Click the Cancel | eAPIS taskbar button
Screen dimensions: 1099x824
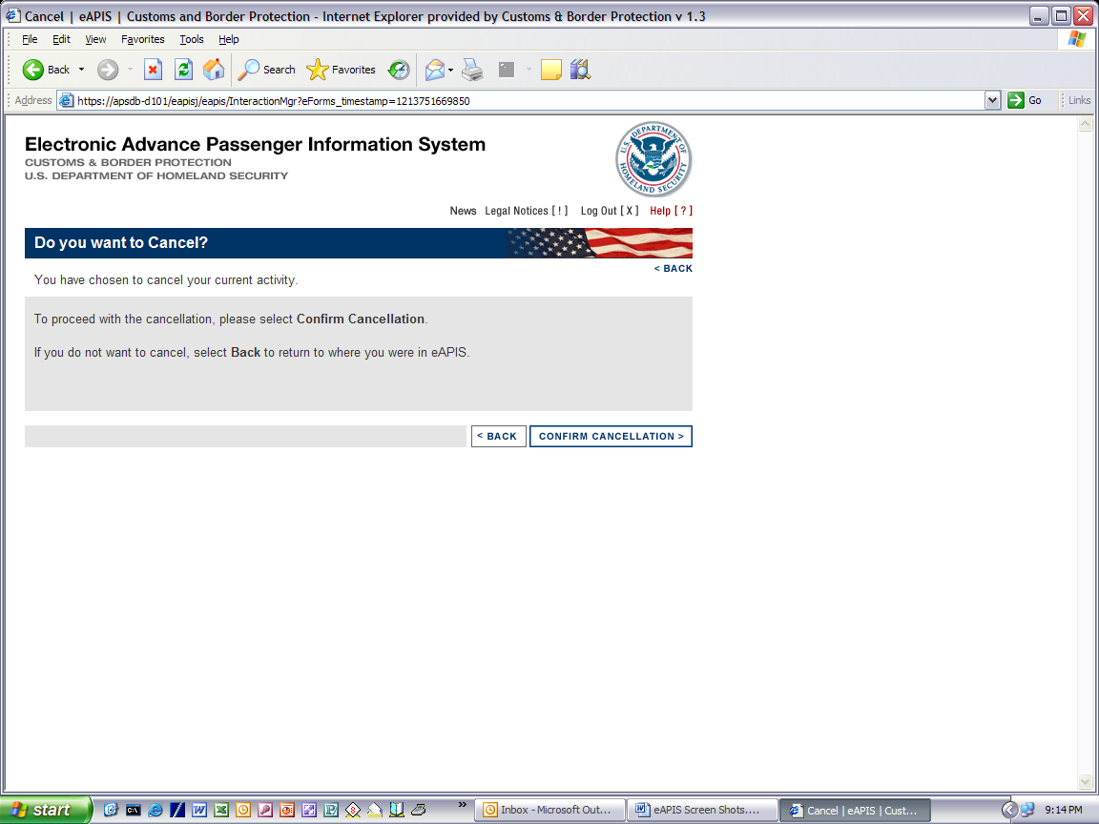click(x=855, y=810)
